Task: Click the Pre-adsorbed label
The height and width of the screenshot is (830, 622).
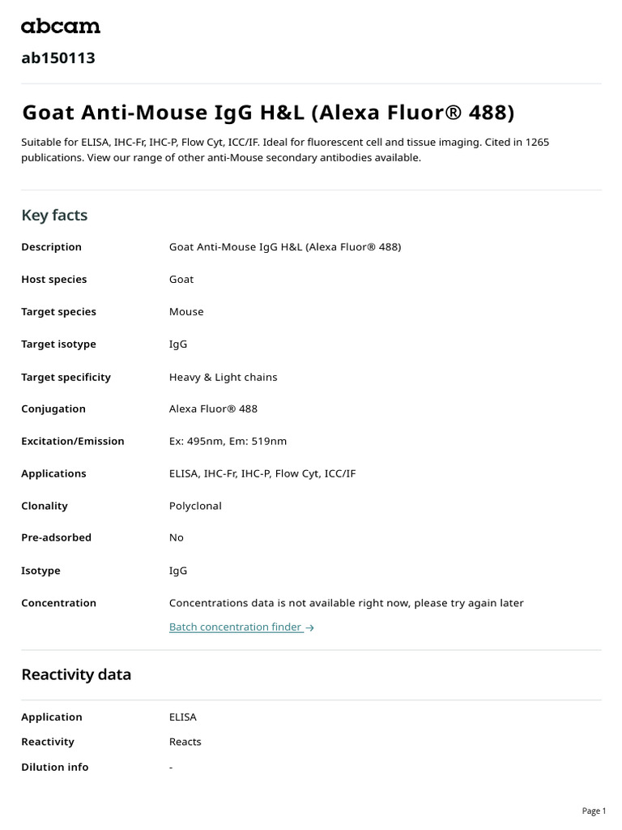Action: (x=56, y=537)
